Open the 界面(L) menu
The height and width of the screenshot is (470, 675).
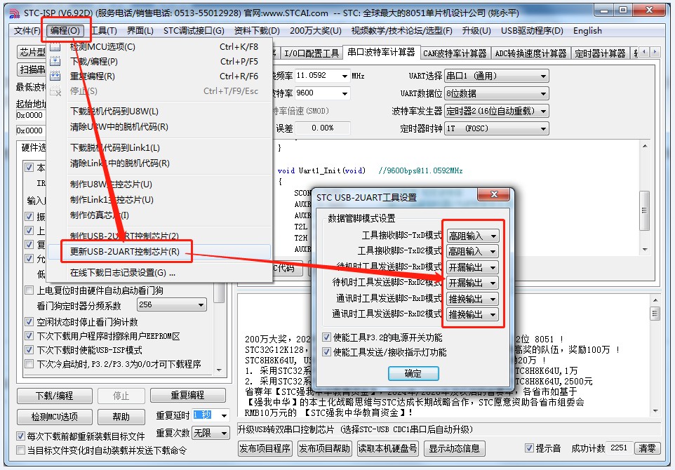tap(140, 31)
